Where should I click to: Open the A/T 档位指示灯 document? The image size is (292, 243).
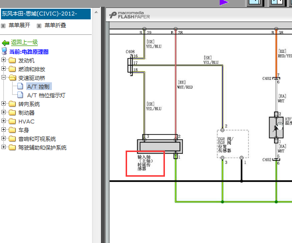[46, 95]
